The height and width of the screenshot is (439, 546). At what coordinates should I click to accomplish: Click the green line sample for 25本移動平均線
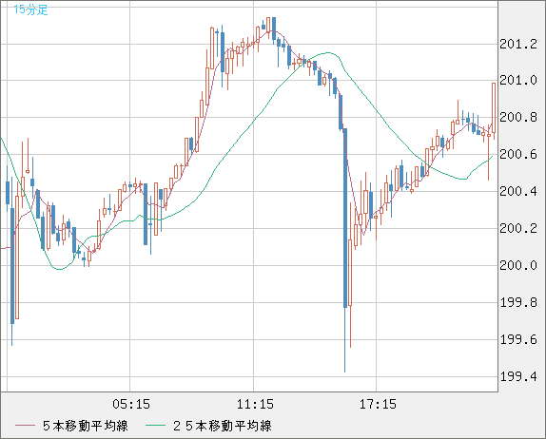point(155,426)
